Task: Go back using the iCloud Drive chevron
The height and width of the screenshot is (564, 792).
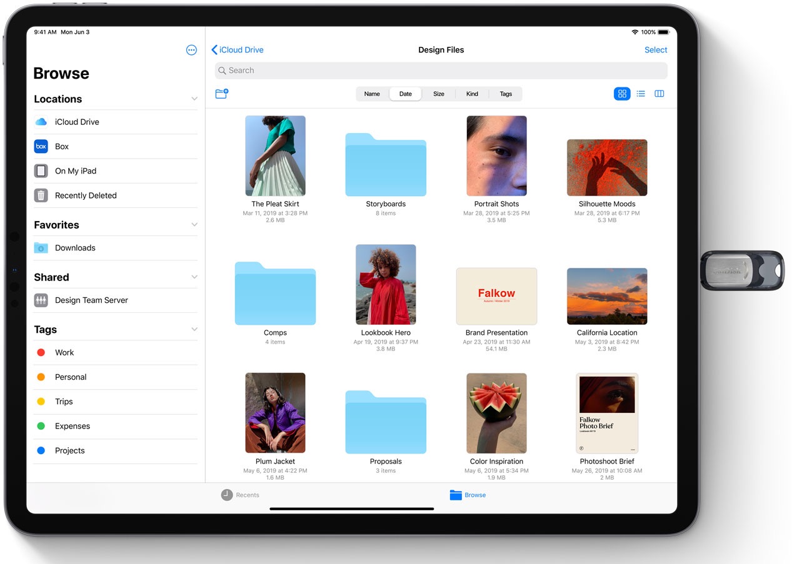Action: point(214,50)
